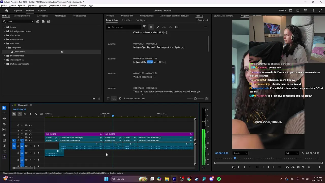325x183 pixels.
Task: Expand Préconfigurations Lumetri folder
Action: (4, 31)
